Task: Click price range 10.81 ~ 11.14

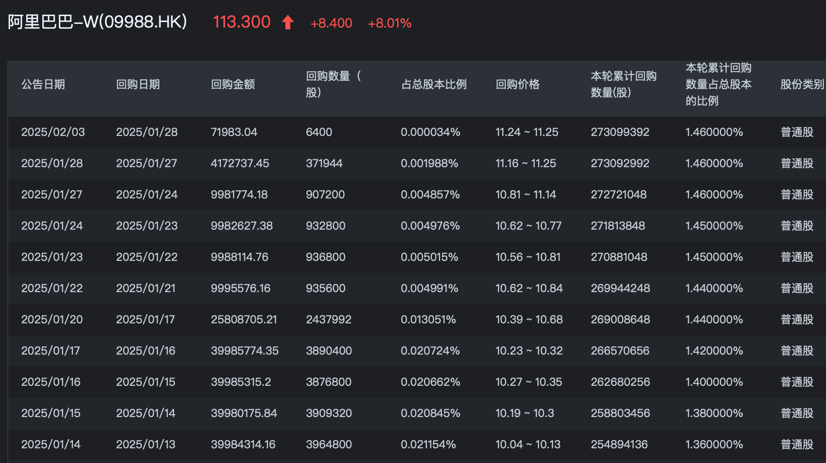Action: tap(526, 195)
